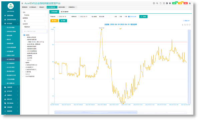Open the search magnifier icon in header
Screen dimensions: 199x120
pos(157,3)
